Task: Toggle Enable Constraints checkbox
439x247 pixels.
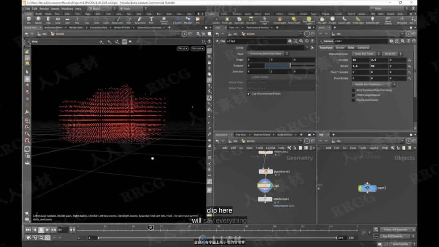Action: point(353,100)
